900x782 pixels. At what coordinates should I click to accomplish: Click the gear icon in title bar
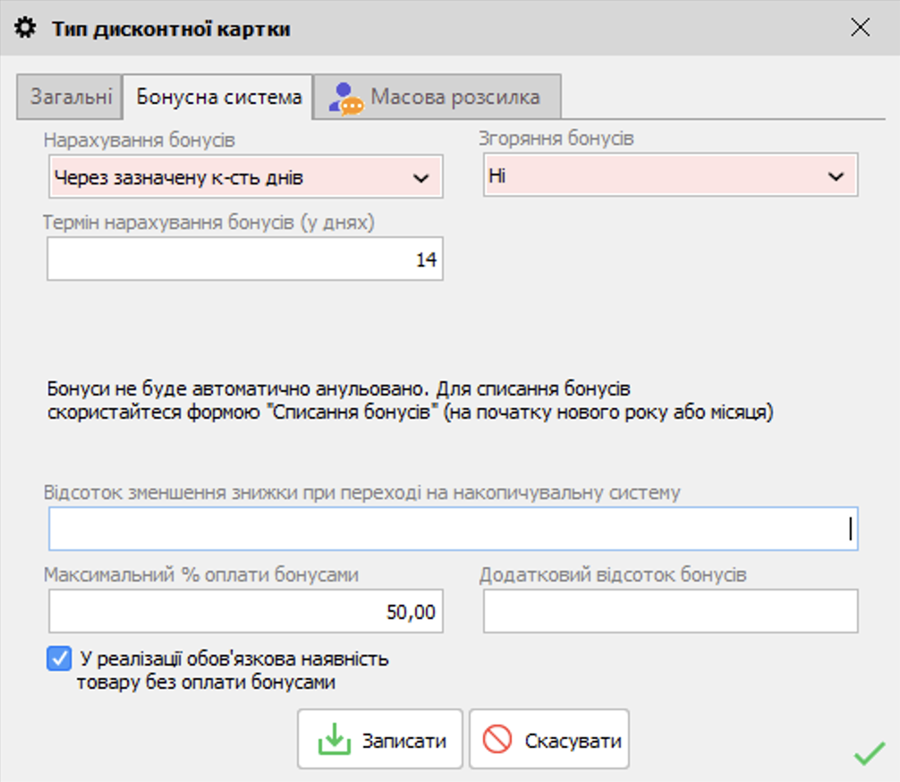[25, 28]
